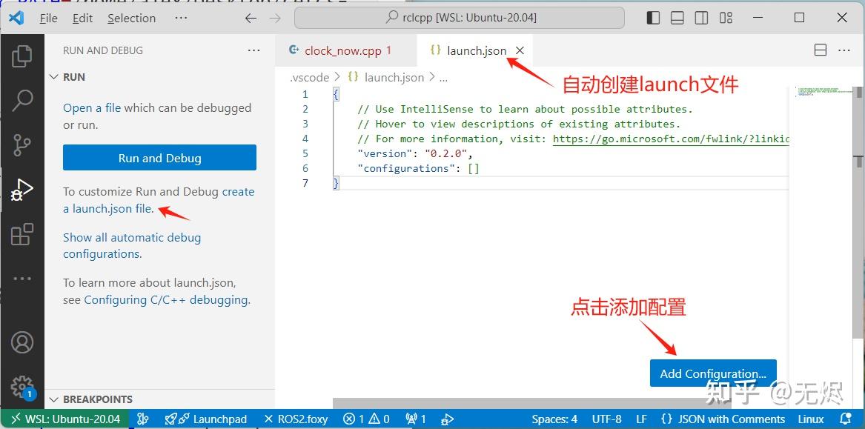The image size is (865, 429).
Task: Click the source control status bar icon
Action: (143, 419)
